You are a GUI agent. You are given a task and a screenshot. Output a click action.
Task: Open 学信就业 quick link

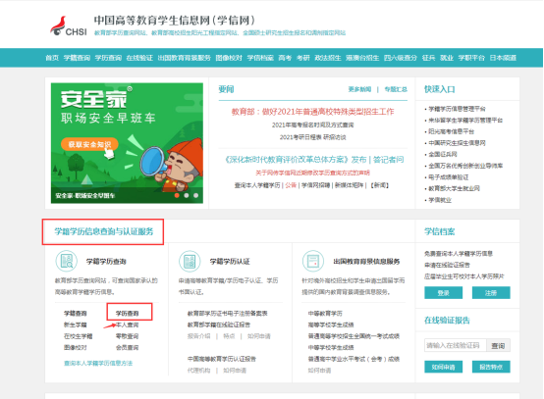coord(440,200)
